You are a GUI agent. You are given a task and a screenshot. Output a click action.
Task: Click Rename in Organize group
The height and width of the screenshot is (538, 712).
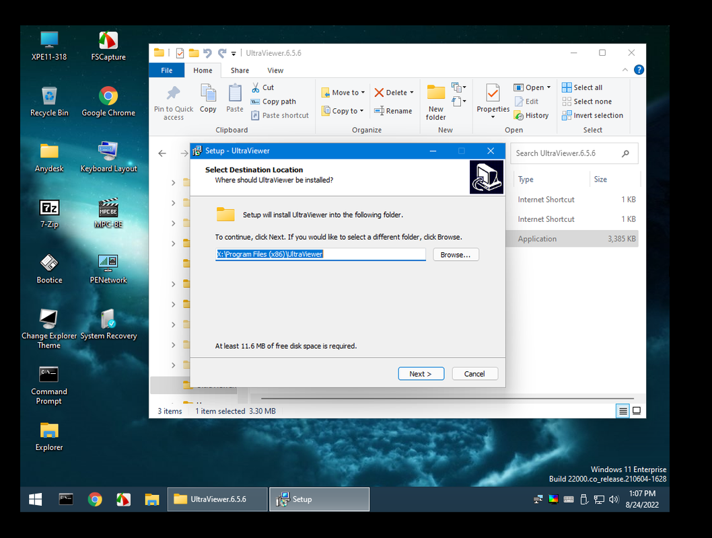[393, 111]
